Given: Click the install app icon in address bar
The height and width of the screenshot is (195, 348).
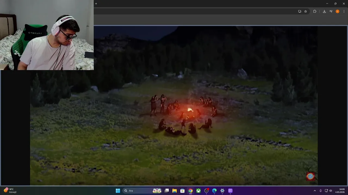Looking at the screenshot, I should pyautogui.click(x=300, y=11).
